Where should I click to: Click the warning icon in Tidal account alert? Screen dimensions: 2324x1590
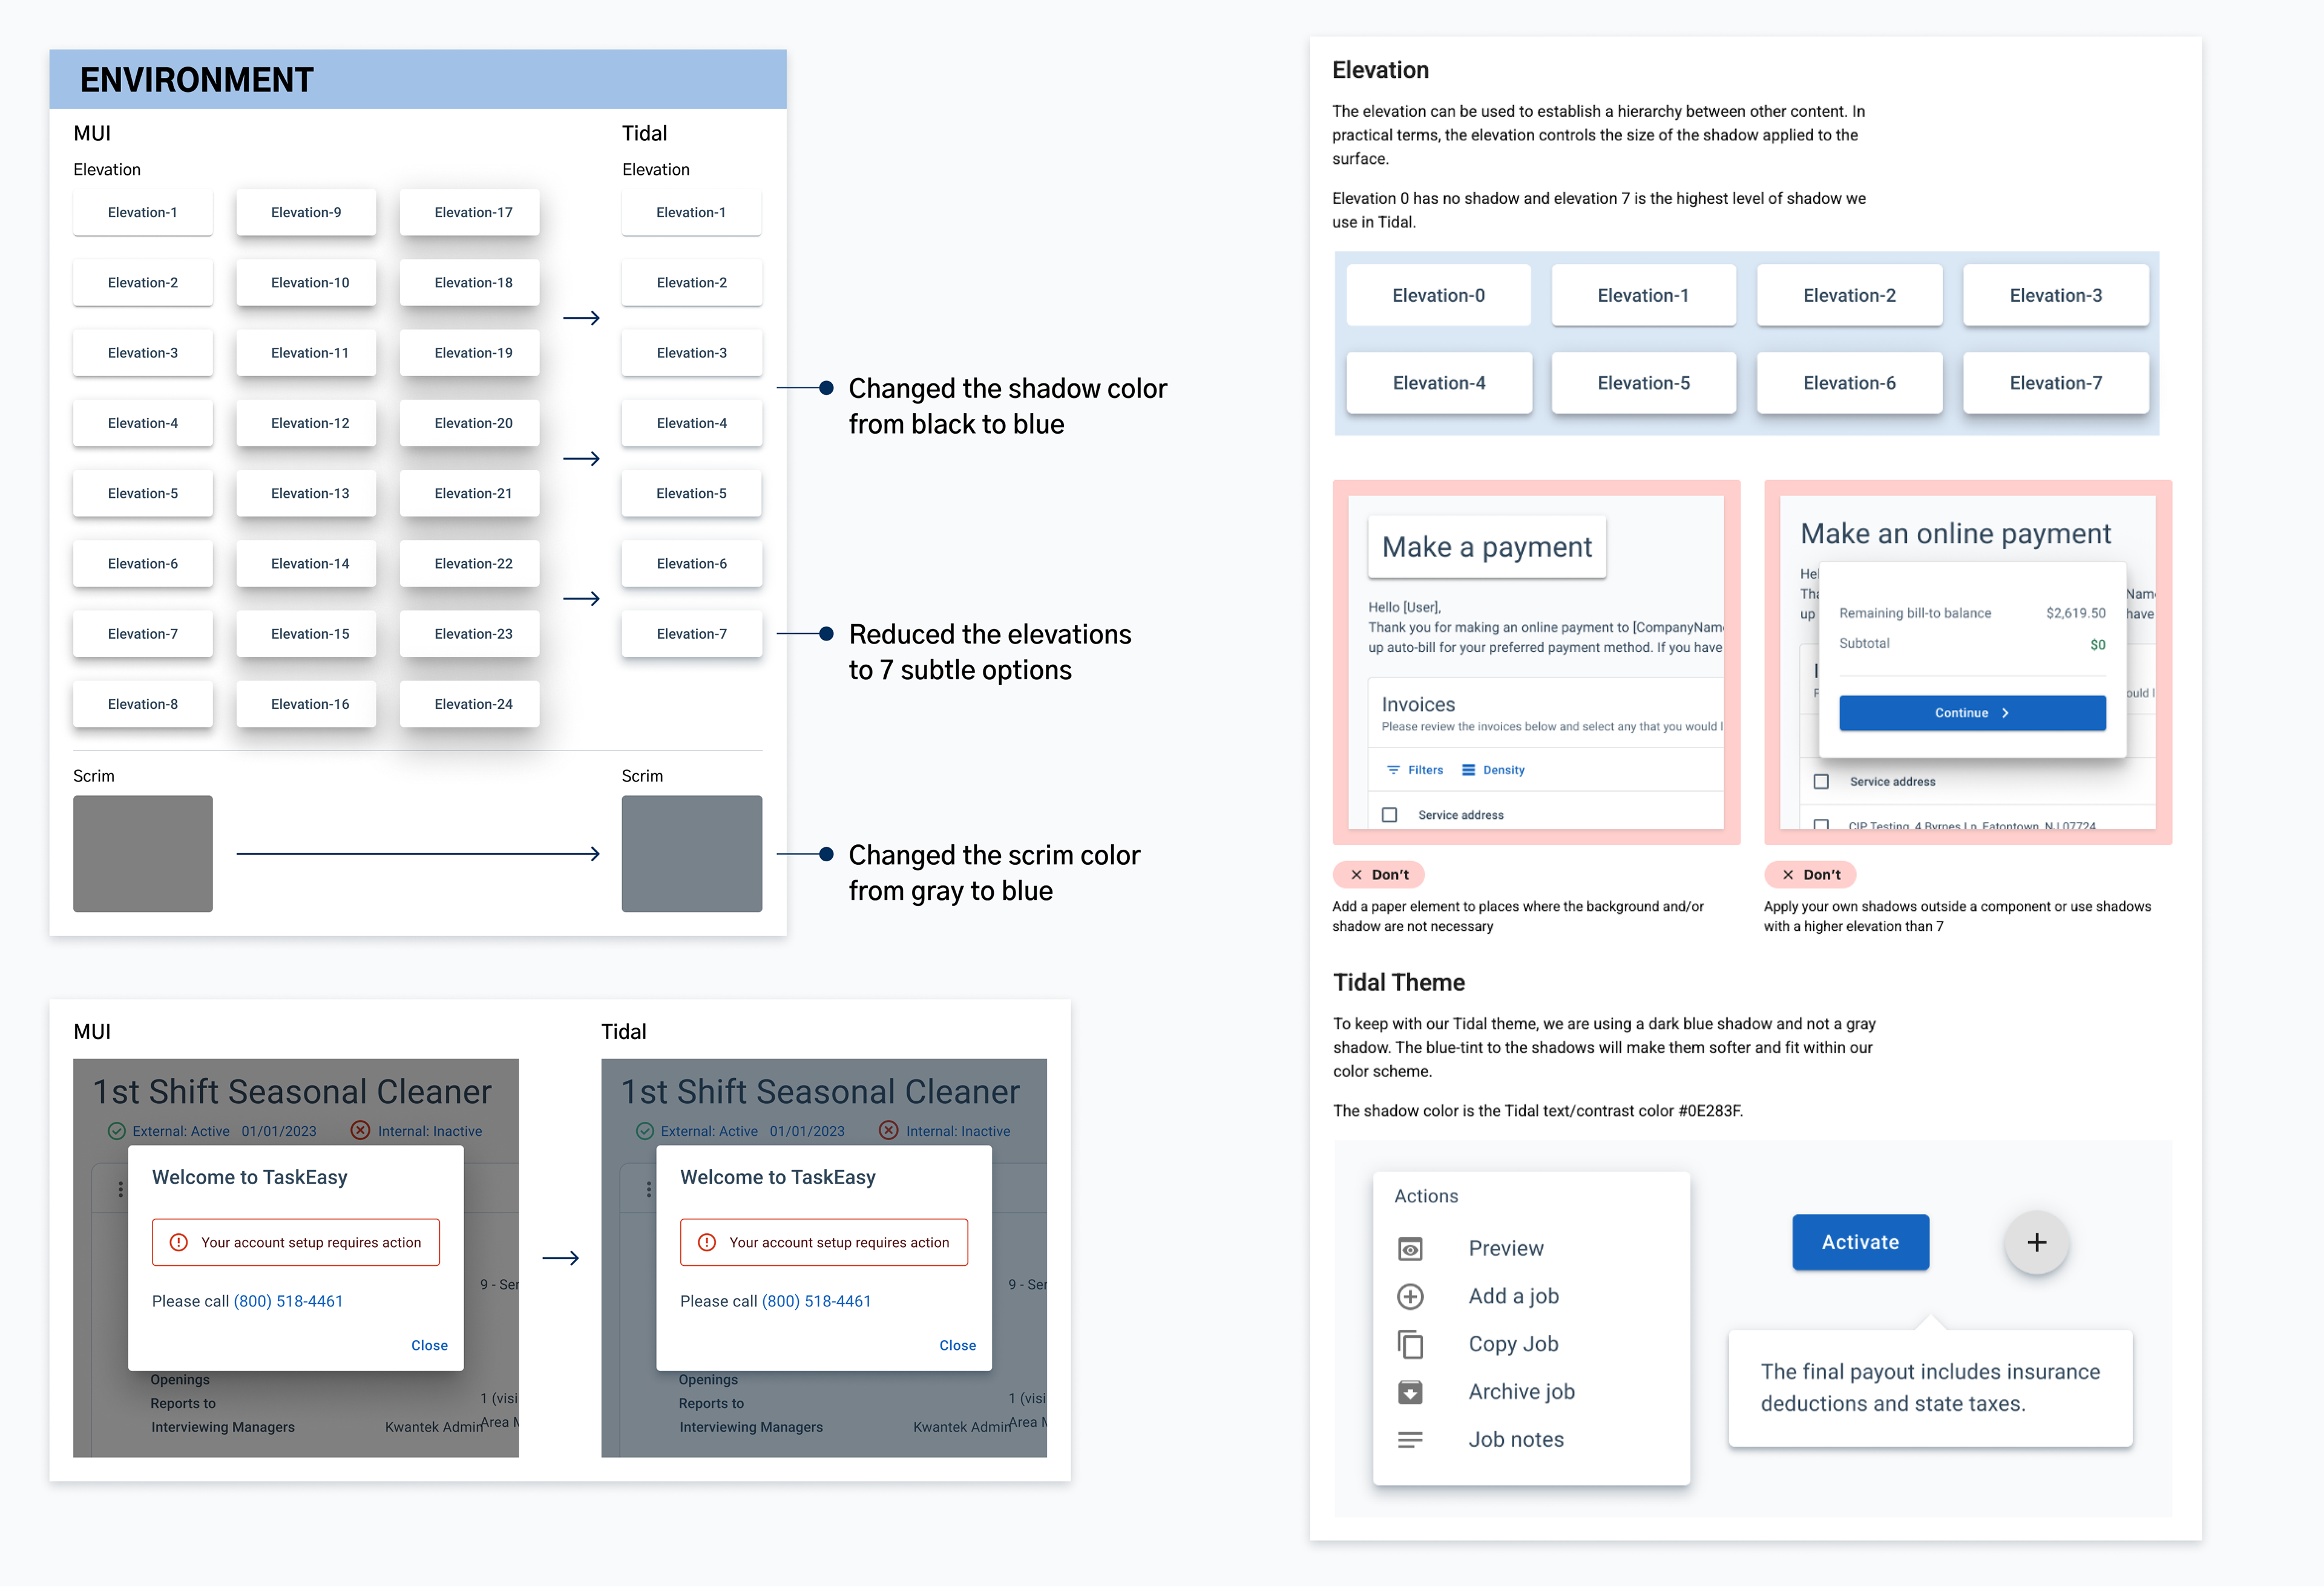point(707,1243)
